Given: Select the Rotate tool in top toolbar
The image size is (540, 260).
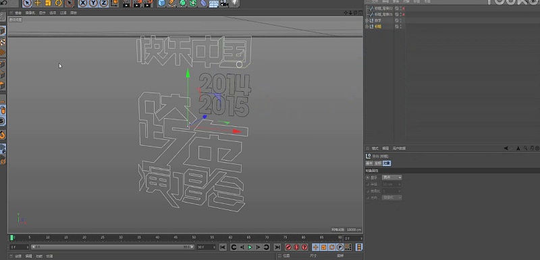Looking at the screenshot, I should click(59, 3).
